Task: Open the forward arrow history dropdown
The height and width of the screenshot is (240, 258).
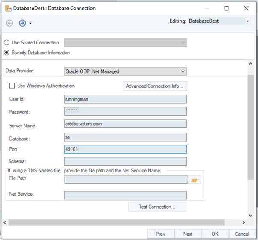Action: [x=30, y=23]
